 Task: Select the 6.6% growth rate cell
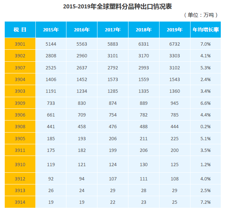click(205, 103)
